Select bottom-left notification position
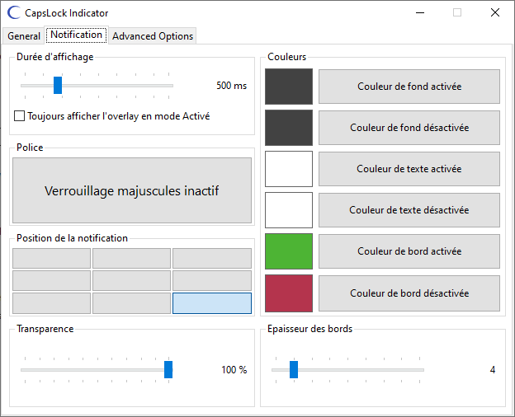515x417 pixels. coord(51,303)
